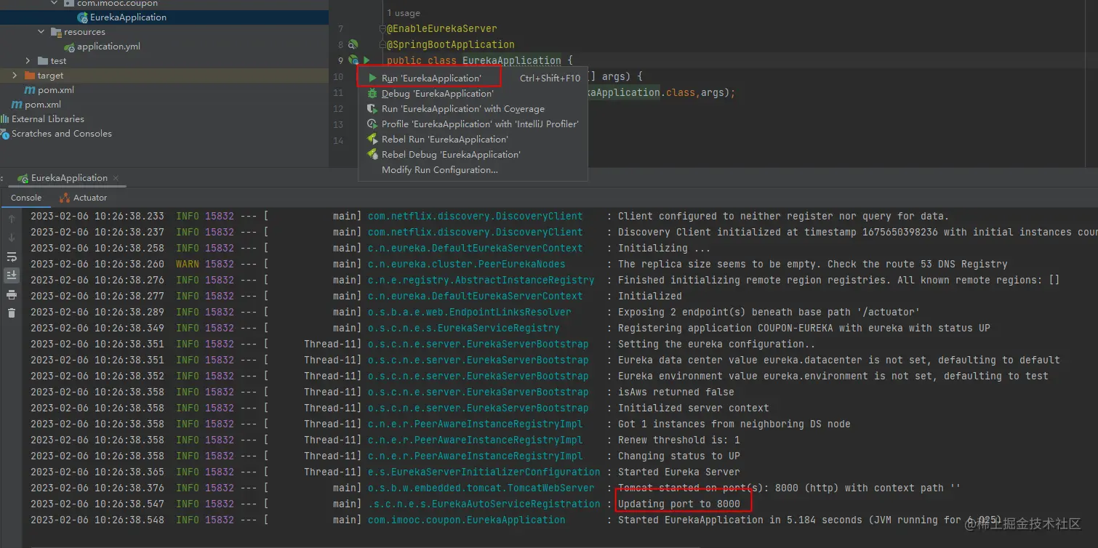This screenshot has width=1098, height=548.
Task: Select Run 'EurekaApplication' from the context menu
Action: (430, 78)
